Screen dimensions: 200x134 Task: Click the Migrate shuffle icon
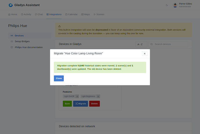pyautogui.click(x=77, y=104)
